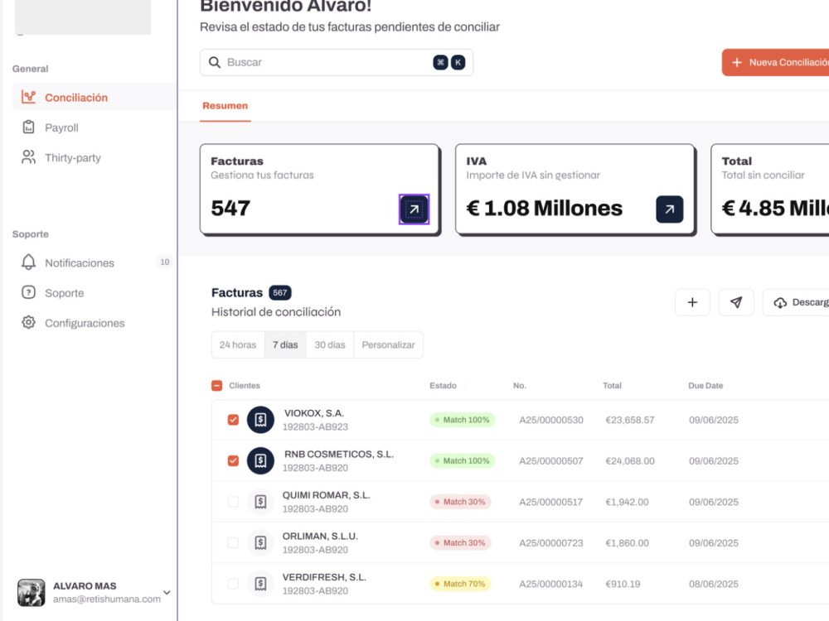Viewport: 829px width, 621px height.
Task: Click invoice number A25/00000517
Action: point(551,503)
